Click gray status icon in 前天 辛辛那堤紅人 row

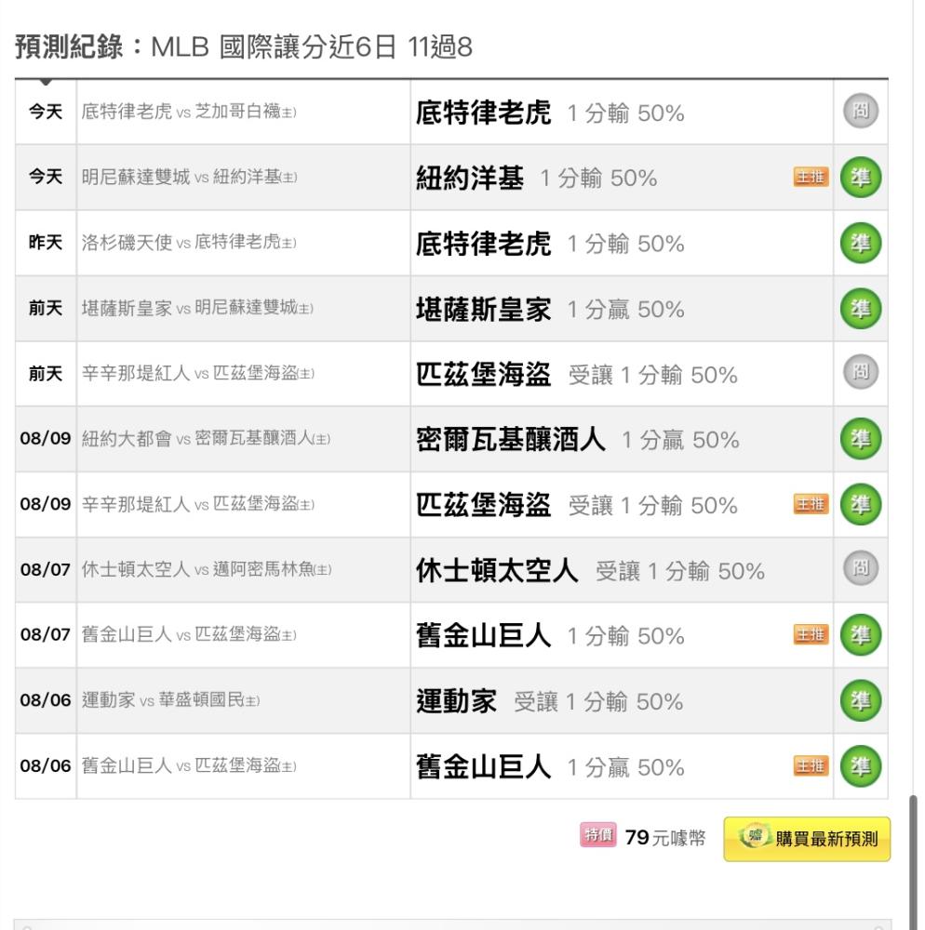click(861, 373)
